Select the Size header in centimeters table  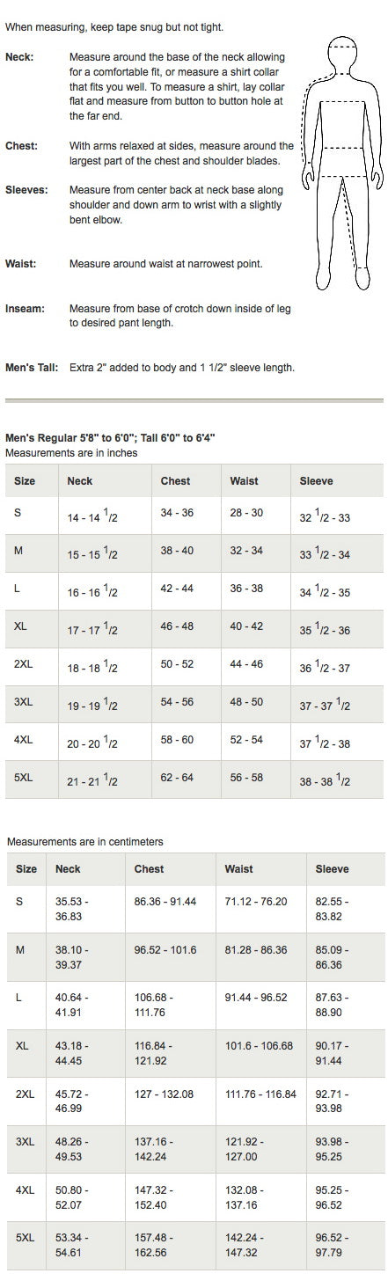(x=26, y=868)
